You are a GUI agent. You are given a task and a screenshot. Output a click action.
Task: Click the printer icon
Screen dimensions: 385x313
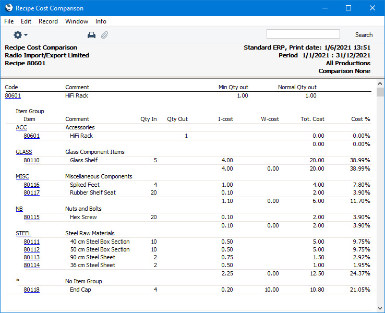(91, 35)
